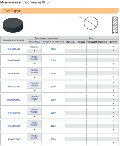Click the I.C. circle dimension diagram
The height and width of the screenshot is (146, 120).
tap(89, 23)
